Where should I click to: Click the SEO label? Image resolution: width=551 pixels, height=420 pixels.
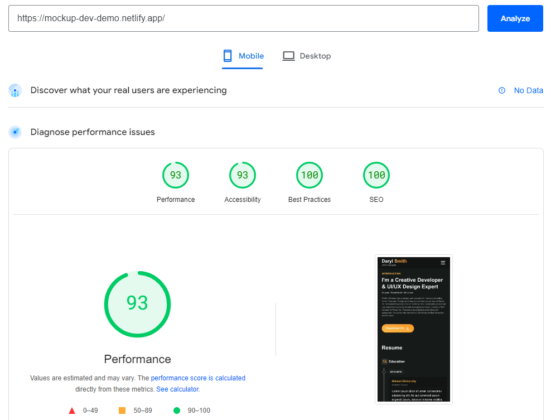click(376, 200)
